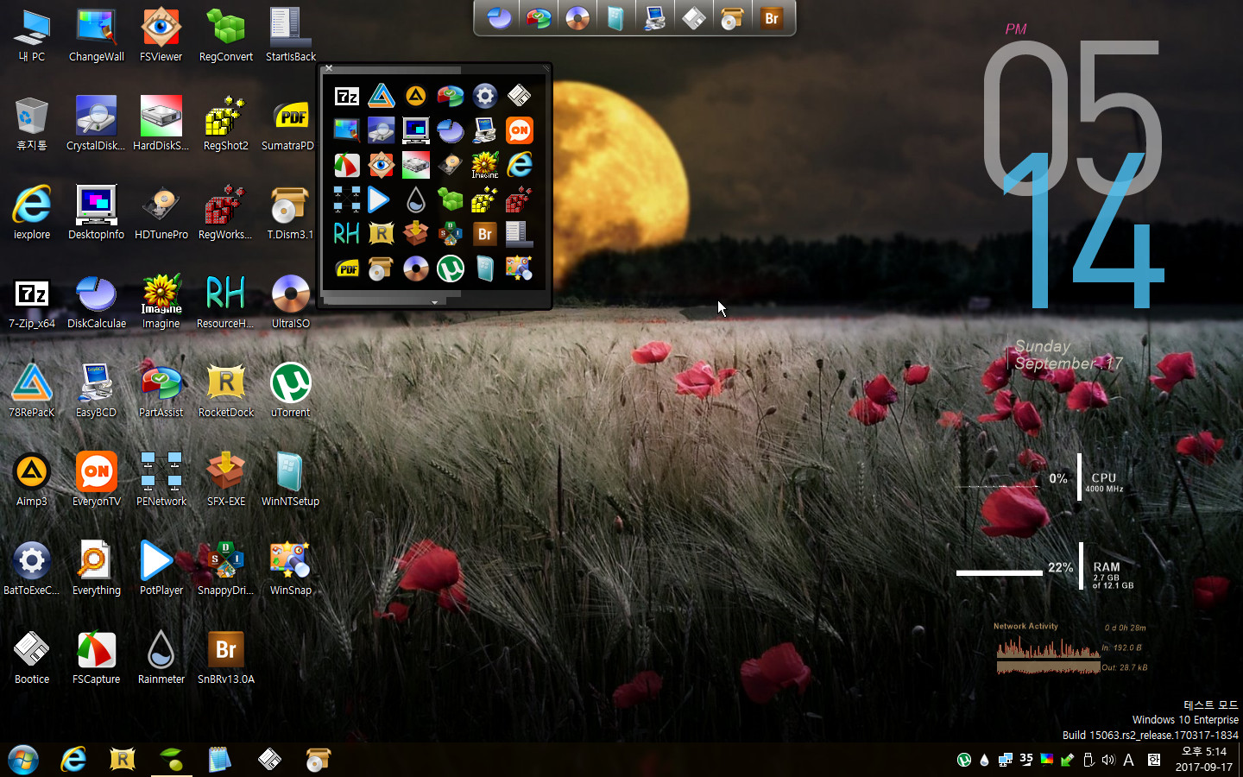Launch the EasyBCD desktop shortcut
Image resolution: width=1243 pixels, height=777 pixels.
(97, 391)
